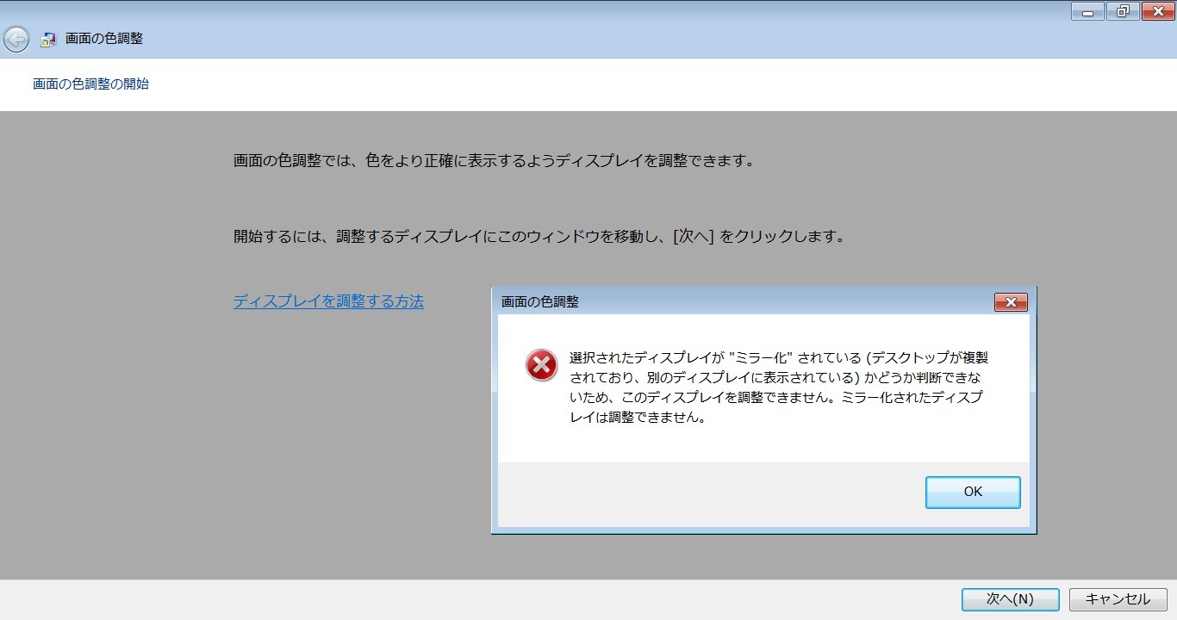Click the color calibration app icon in title
This screenshot has width=1177, height=620.
tap(48, 39)
